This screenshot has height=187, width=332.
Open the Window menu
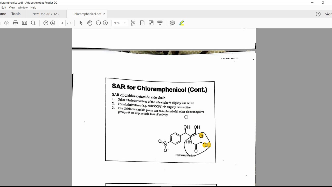[23, 8]
